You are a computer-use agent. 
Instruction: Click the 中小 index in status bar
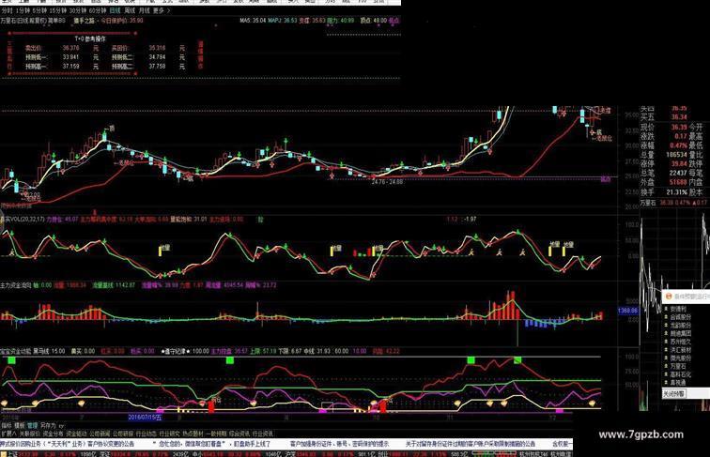tap(197, 453)
